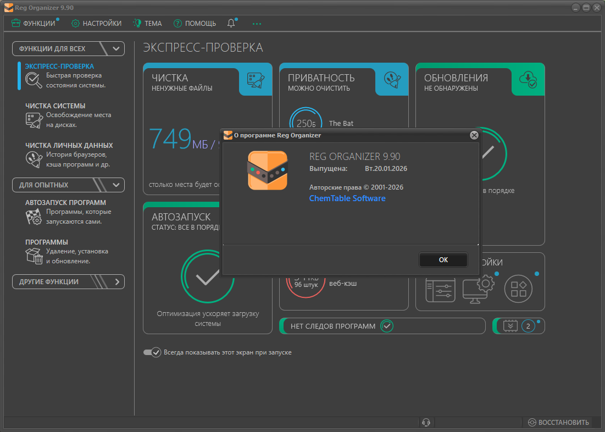Click the four-shapes circle icon

(x=518, y=289)
